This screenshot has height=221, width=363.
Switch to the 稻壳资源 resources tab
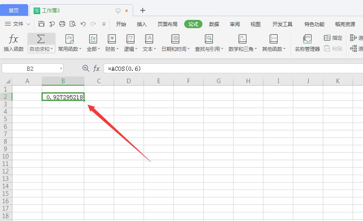(345, 24)
